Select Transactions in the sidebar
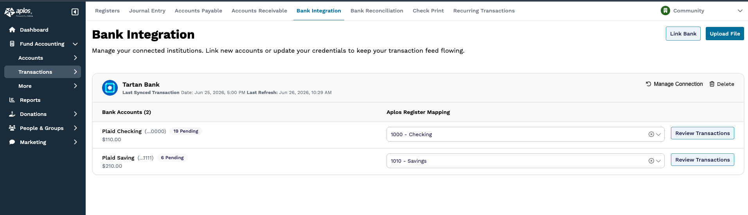Screen dimensions: 748x215 click(x=43, y=72)
